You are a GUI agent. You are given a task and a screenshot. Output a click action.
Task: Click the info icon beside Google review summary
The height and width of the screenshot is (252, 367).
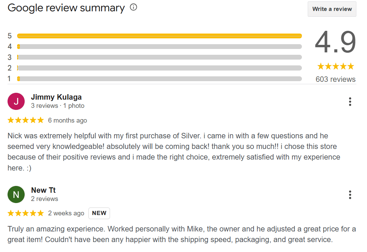point(134,7)
